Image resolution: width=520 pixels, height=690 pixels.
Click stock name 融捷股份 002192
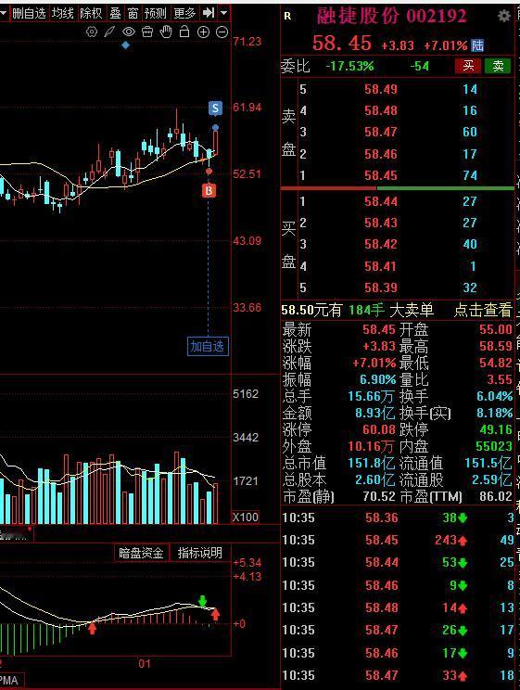click(x=391, y=17)
